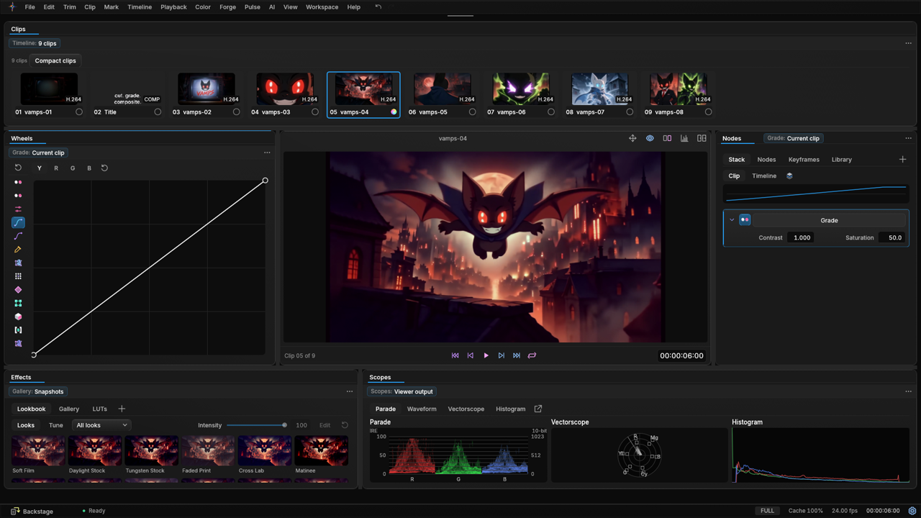Open the Forge menu
Screen dimensions: 921x518
227,7
